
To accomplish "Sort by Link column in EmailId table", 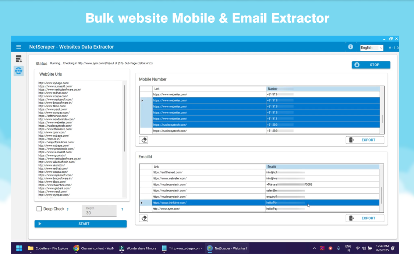I will click(x=209, y=167).
